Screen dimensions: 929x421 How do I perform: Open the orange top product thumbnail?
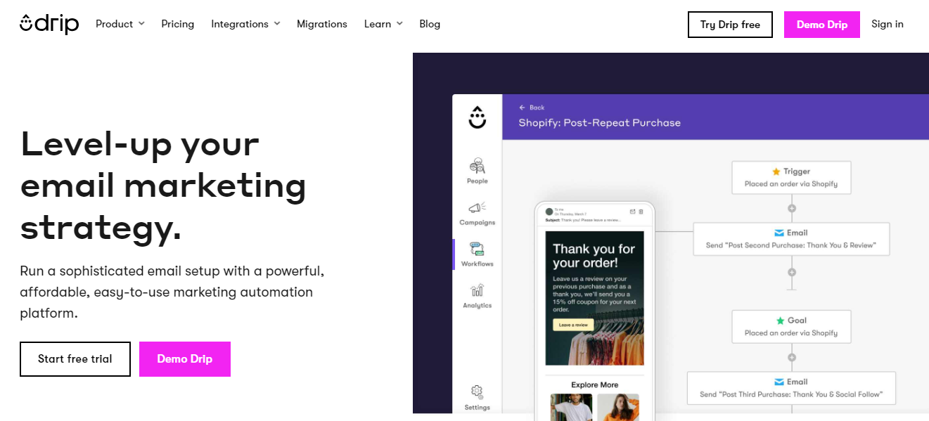coord(618,407)
